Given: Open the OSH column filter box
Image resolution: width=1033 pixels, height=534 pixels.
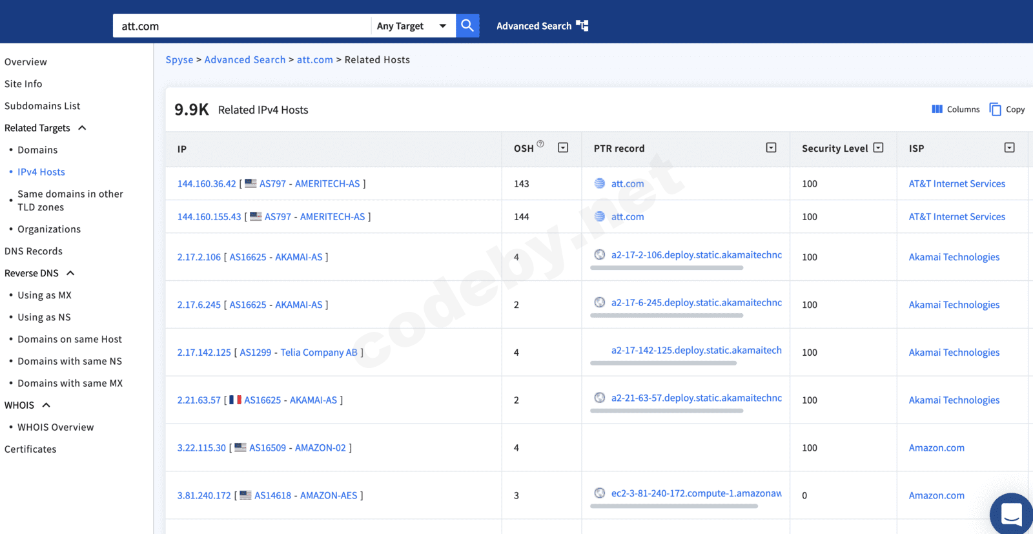Looking at the screenshot, I should [563, 148].
